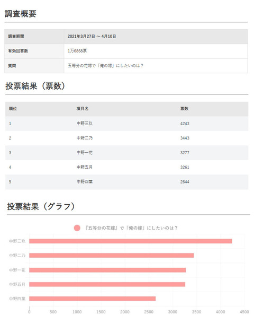Click the 中野四葉 chart axis label
Viewport: 254px width, 324px height.
[17, 299]
